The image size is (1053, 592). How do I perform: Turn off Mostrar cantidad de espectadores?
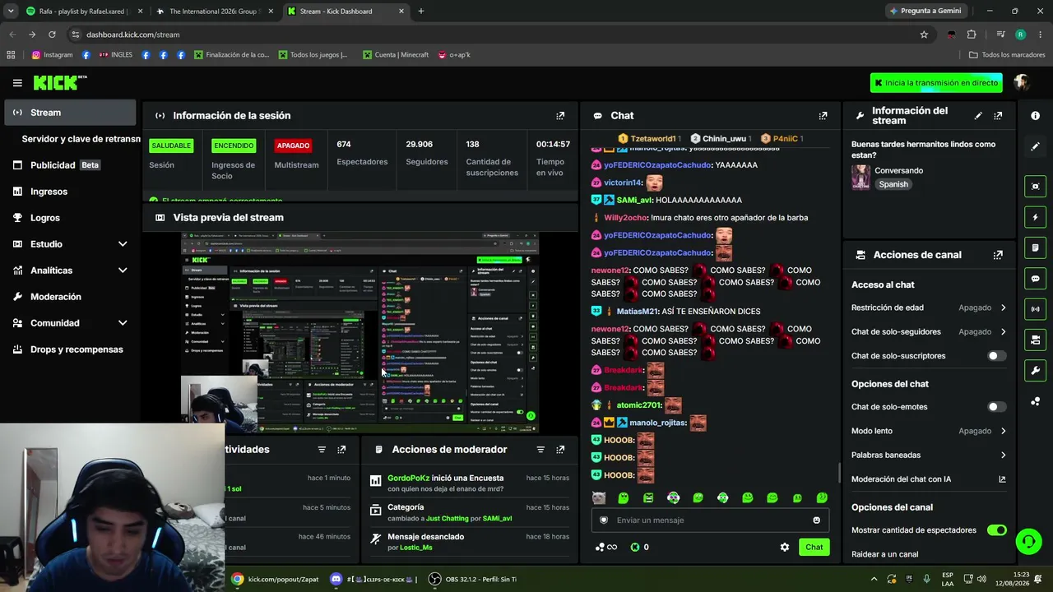(x=996, y=530)
